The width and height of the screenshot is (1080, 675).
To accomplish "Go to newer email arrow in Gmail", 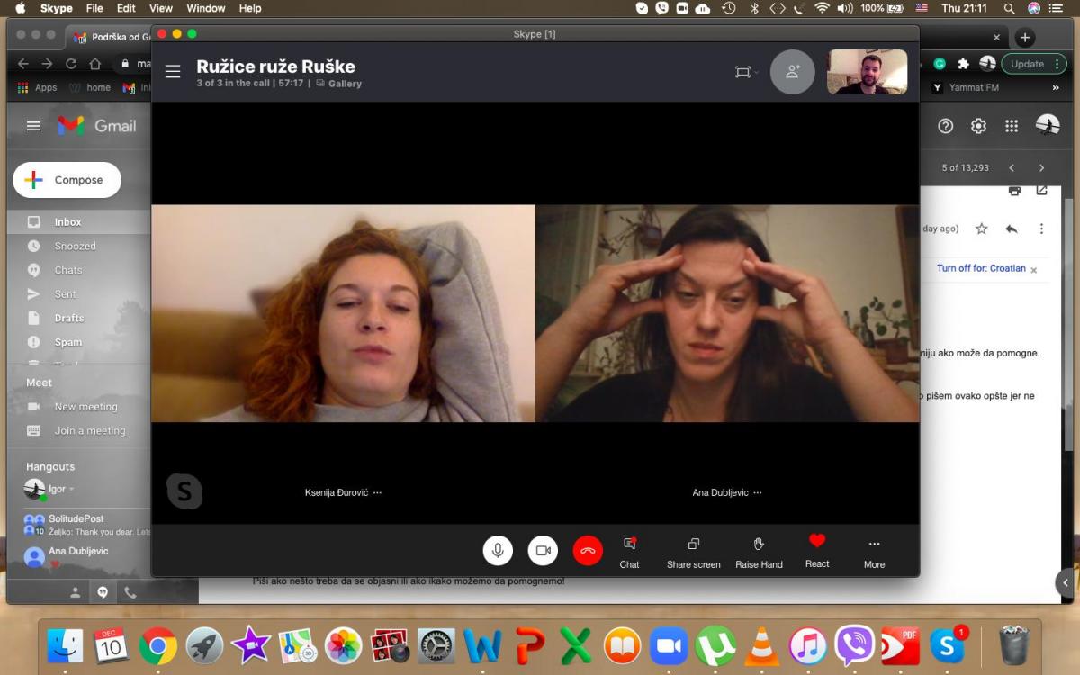I will pyautogui.click(x=1012, y=168).
